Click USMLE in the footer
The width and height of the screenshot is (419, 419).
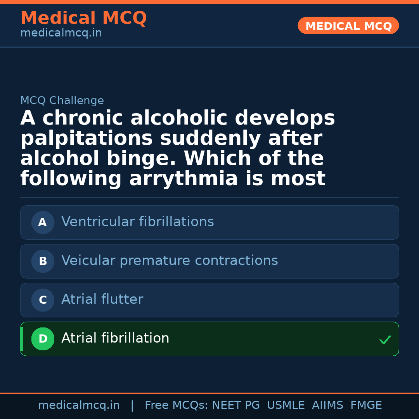286,405
